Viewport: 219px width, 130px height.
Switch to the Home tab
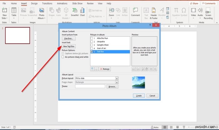click(x=14, y=3)
